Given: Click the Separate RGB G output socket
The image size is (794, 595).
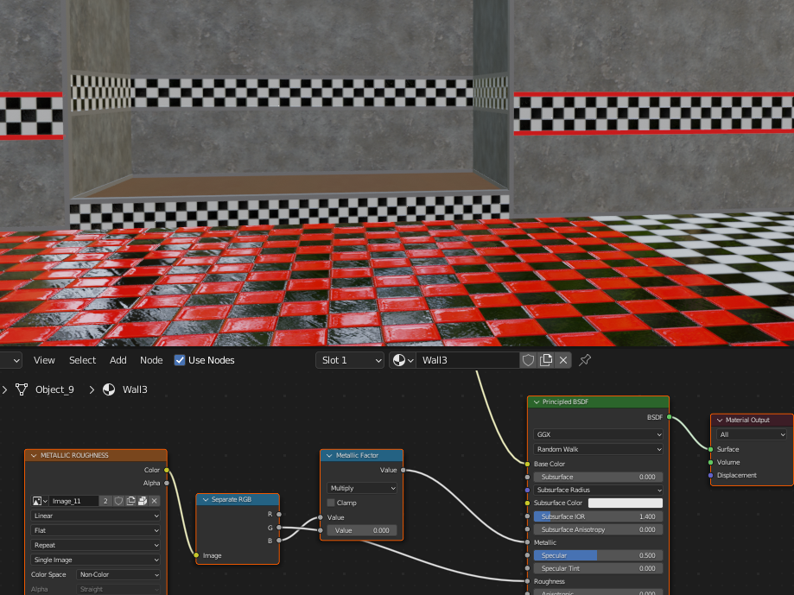Looking at the screenshot, I should [x=279, y=528].
